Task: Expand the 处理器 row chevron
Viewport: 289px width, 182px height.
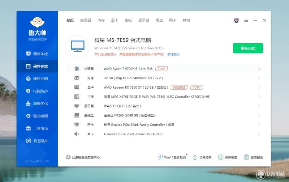Action: click(259, 69)
